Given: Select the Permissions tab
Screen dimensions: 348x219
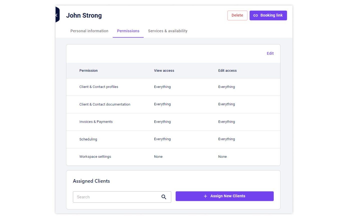Looking at the screenshot, I should (x=128, y=31).
